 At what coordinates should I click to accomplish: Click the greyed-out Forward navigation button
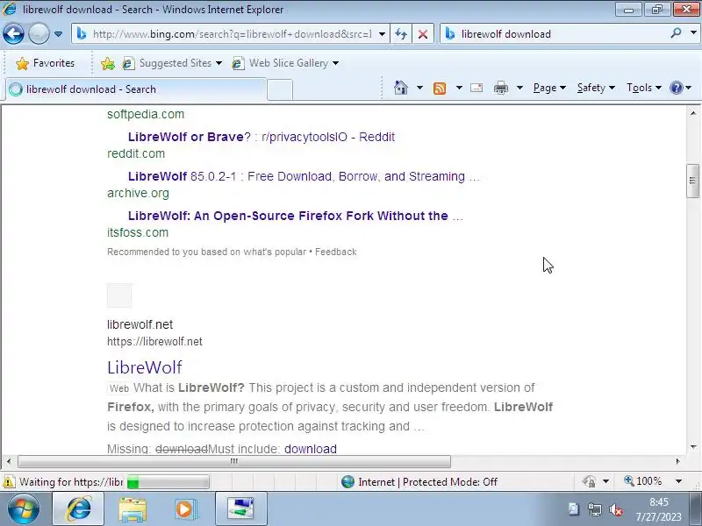point(39,33)
